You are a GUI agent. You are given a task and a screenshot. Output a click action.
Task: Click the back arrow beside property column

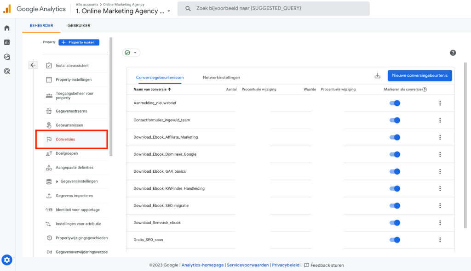coord(33,65)
